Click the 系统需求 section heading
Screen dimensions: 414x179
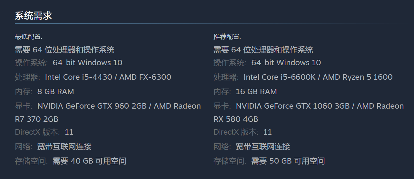point(33,15)
